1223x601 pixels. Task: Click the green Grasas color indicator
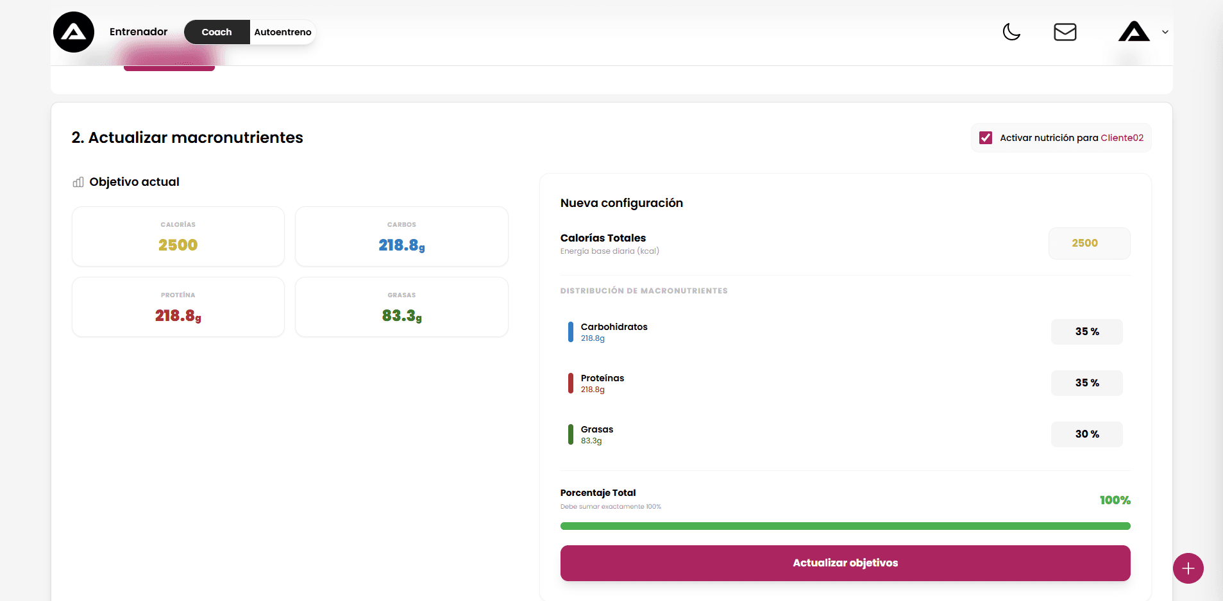click(570, 434)
